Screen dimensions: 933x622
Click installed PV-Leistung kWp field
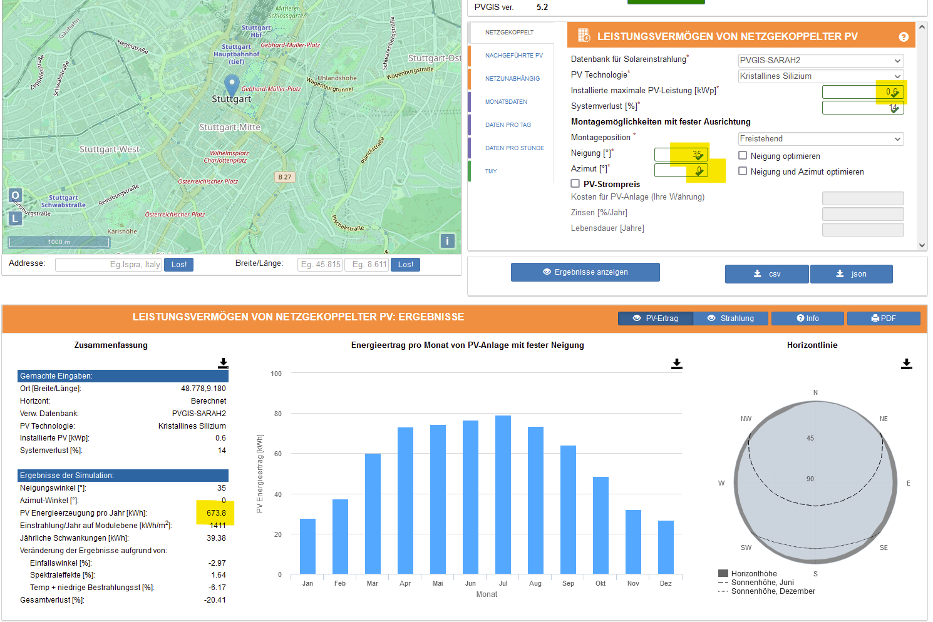[x=863, y=92]
